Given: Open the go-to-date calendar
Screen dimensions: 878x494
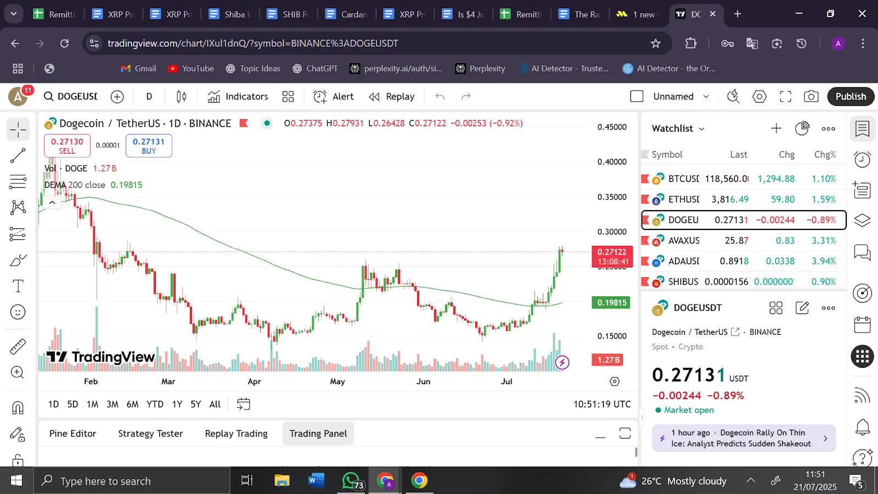Looking at the screenshot, I should (244, 405).
